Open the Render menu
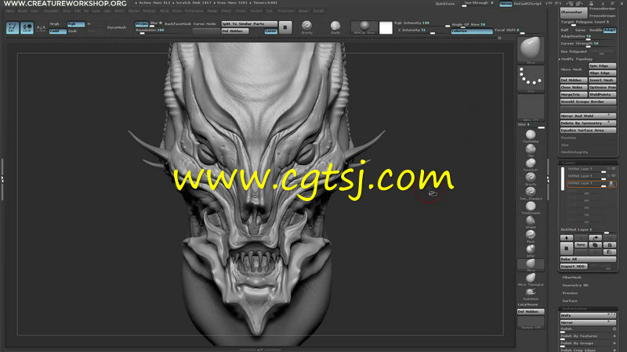Image resolution: width=627 pixels, height=352 pixels. [212, 11]
